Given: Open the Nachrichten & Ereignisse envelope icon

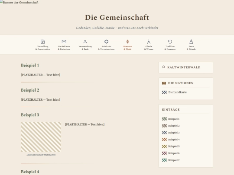Looking at the screenshot, I should [x=64, y=41].
